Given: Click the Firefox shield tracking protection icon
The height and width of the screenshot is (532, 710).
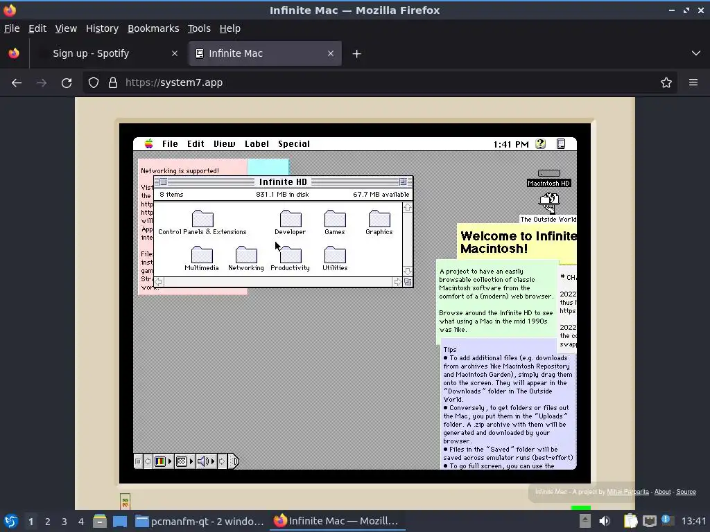Looking at the screenshot, I should coord(94,83).
